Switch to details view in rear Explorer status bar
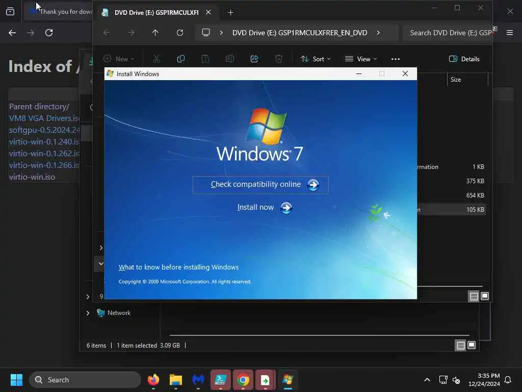The width and height of the screenshot is (522, 392). 461,346
